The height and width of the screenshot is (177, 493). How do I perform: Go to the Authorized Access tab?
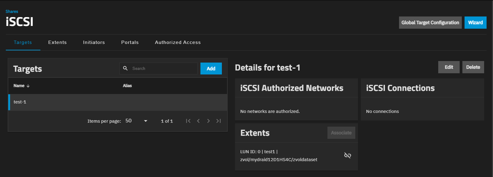[x=177, y=42]
